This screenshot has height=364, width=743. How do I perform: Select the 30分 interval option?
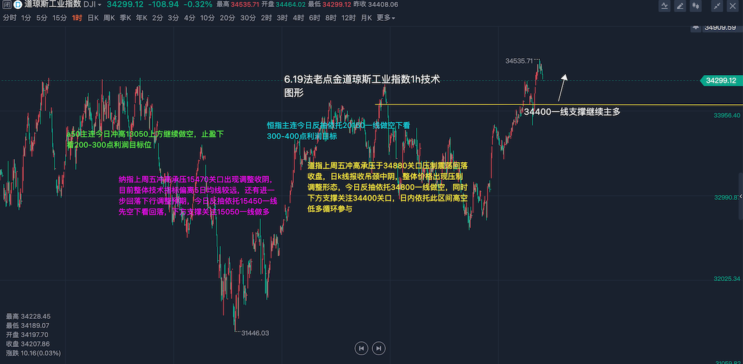click(x=248, y=18)
